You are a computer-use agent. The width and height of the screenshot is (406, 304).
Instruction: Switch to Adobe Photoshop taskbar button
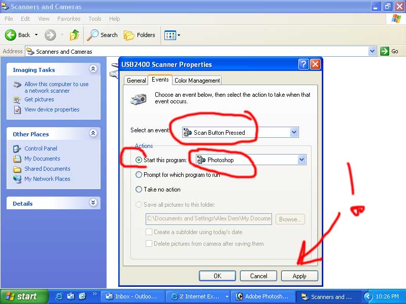(262, 296)
